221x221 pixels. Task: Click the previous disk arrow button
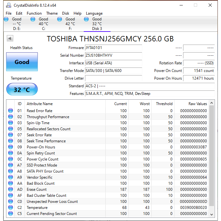[10, 39]
